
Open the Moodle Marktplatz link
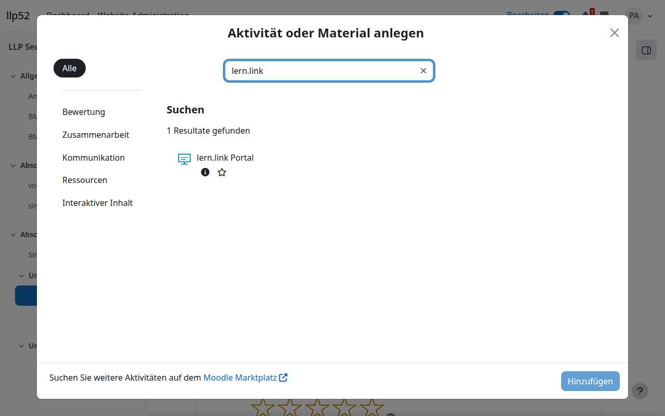click(245, 378)
